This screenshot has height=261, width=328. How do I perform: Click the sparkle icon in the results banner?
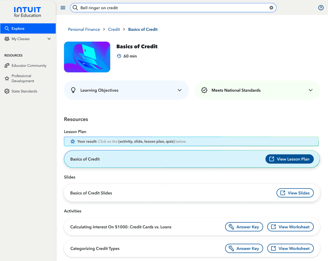coord(72,141)
